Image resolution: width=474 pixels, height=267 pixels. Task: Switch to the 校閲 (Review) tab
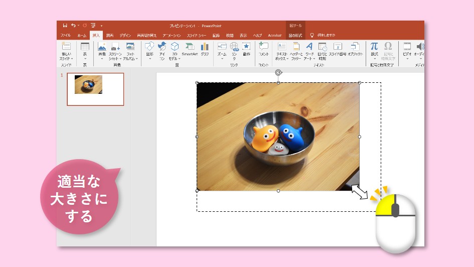coord(230,35)
